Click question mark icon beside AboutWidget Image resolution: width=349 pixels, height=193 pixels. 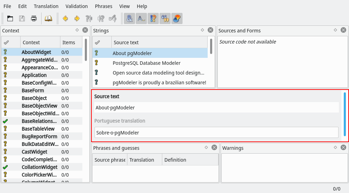5,52
